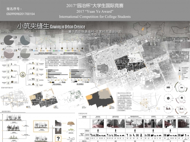Click the title "2017“园冶杯”大学生国际竞赛"
The height and width of the screenshot is (142, 190).
(95, 6)
